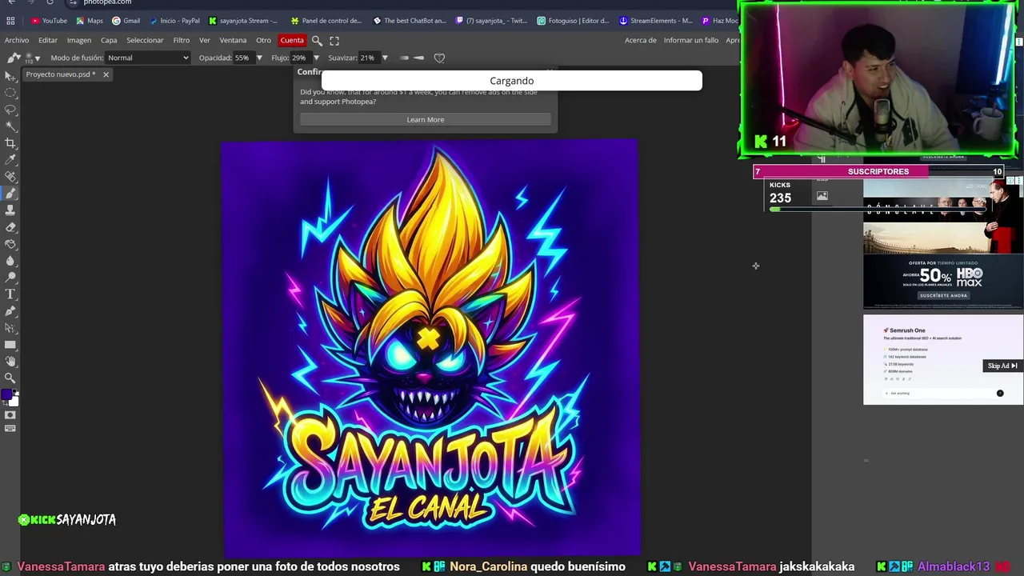Image resolution: width=1024 pixels, height=576 pixels.
Task: Open the Archivo menu
Action: point(17,41)
